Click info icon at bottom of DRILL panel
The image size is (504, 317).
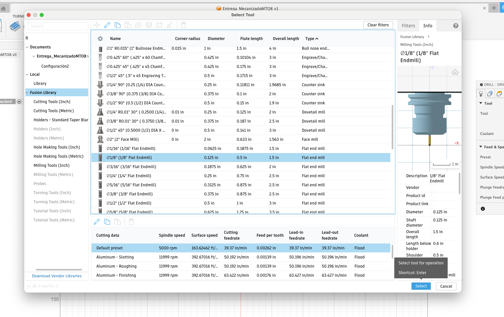pyautogui.click(x=483, y=209)
